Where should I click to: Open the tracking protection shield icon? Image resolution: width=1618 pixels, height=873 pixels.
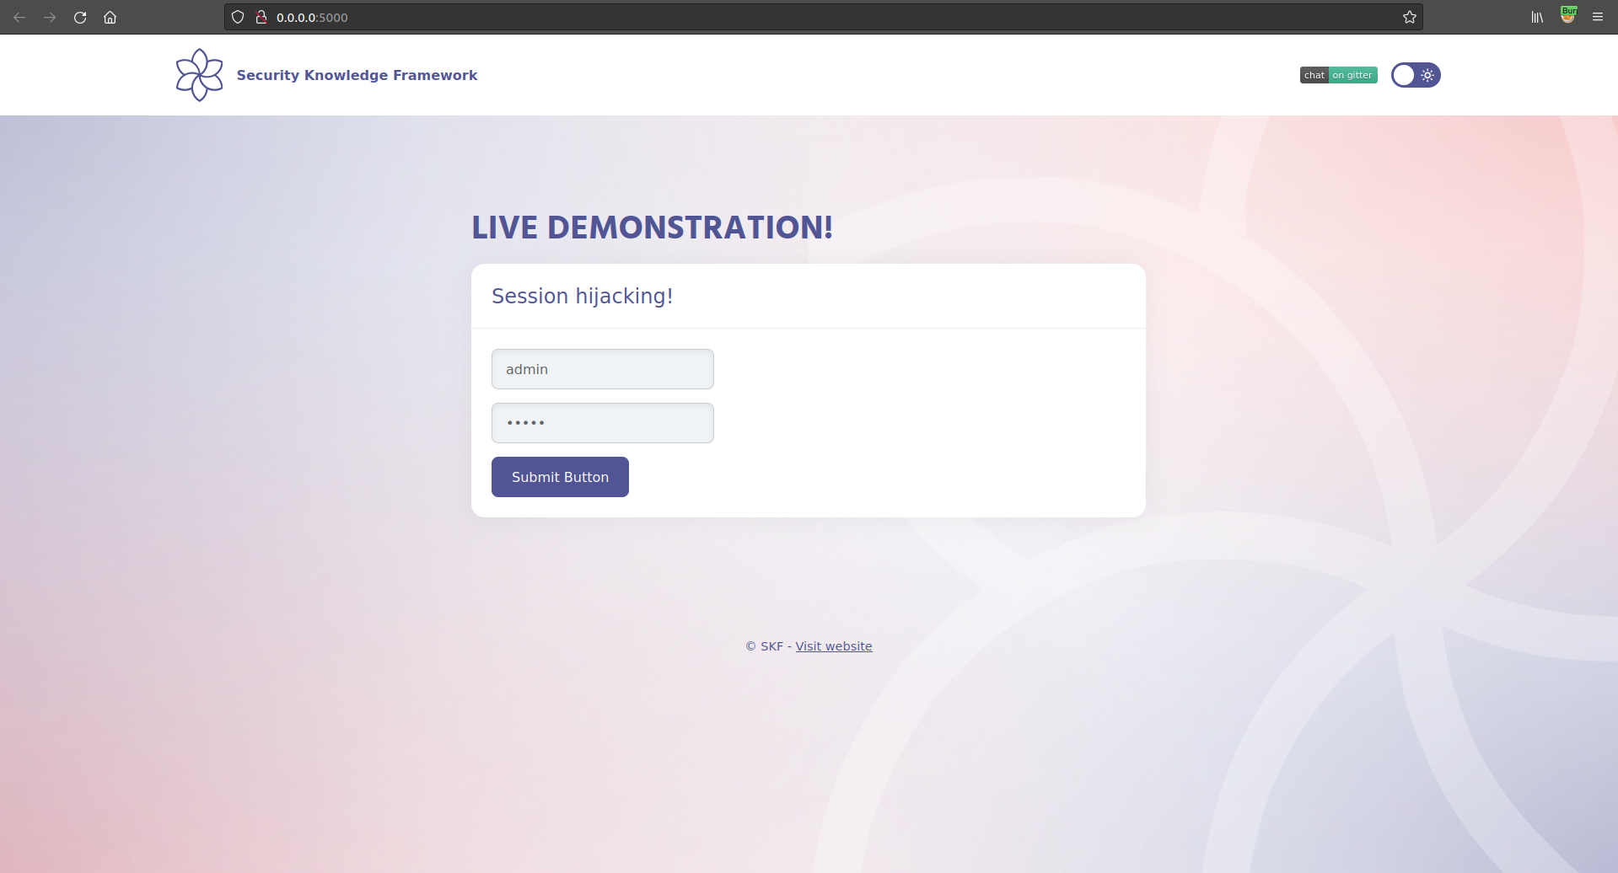coord(238,17)
